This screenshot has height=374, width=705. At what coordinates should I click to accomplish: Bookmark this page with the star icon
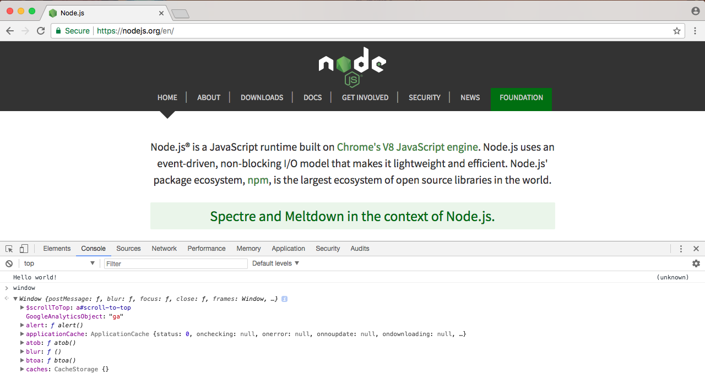(677, 31)
